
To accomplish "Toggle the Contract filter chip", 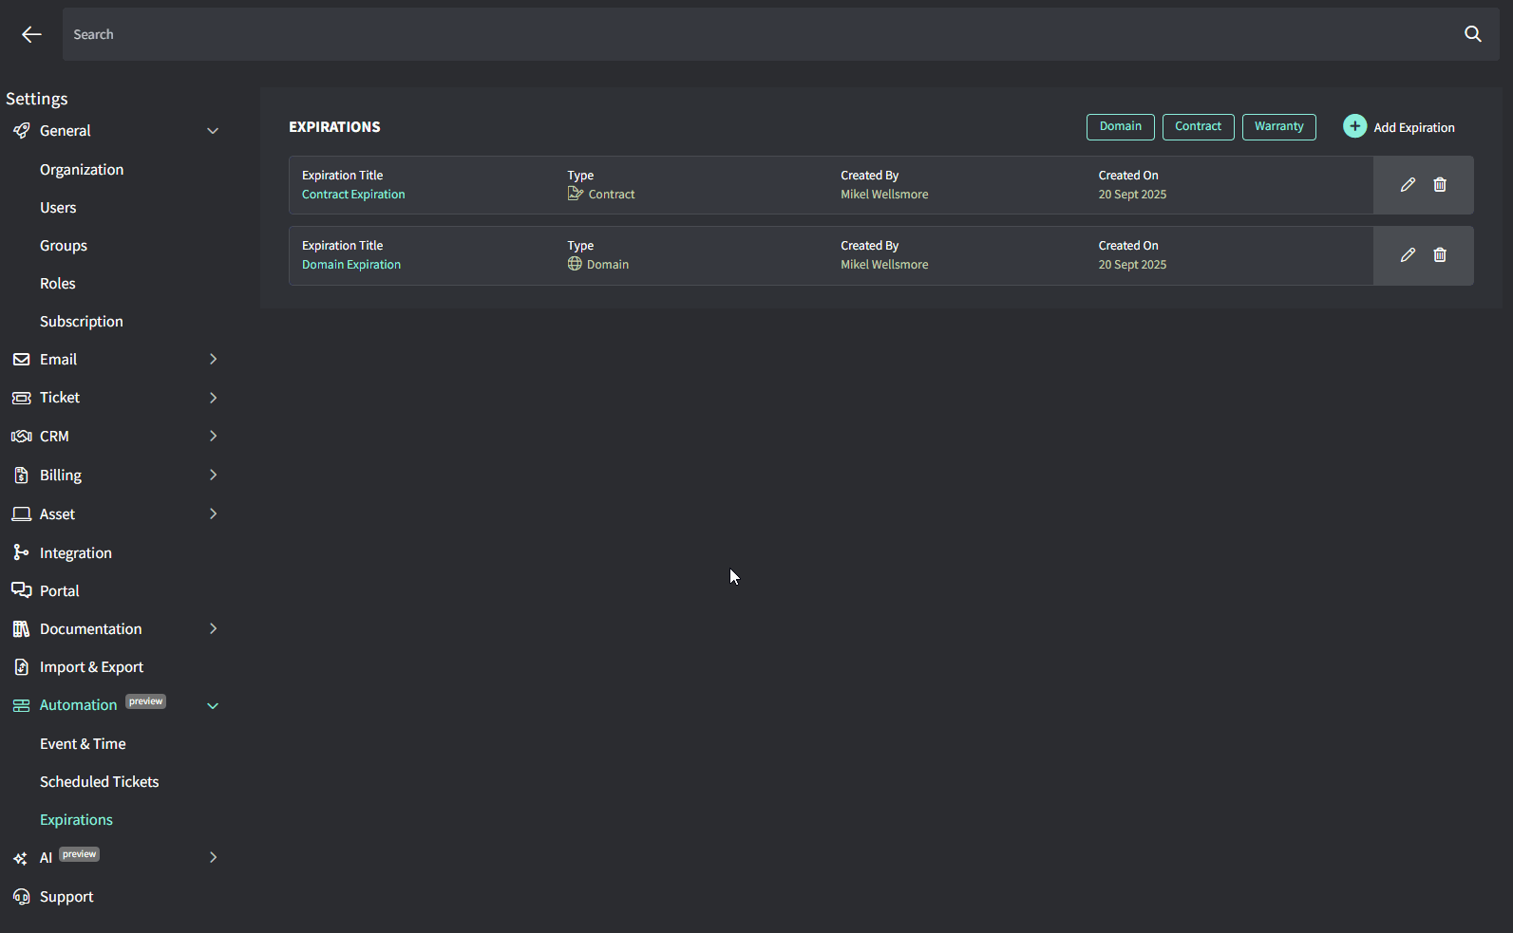I will click(1198, 127).
